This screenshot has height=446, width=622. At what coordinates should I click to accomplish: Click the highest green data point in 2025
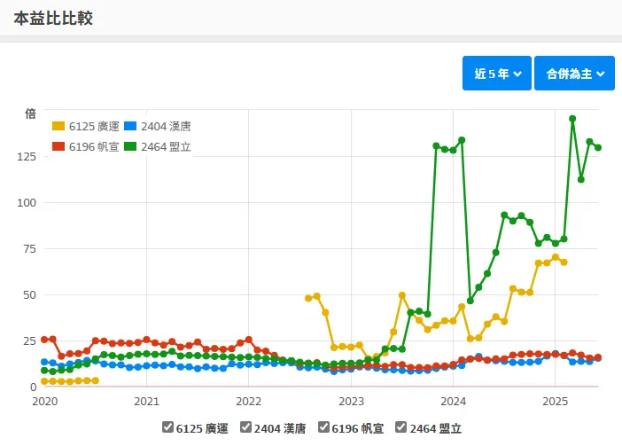573,119
